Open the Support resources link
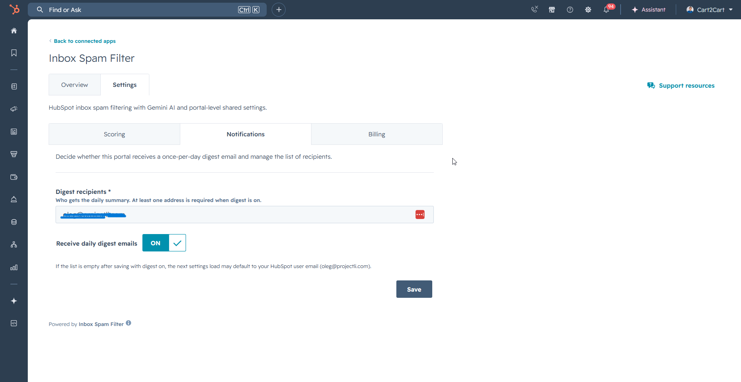The image size is (741, 382). [x=687, y=85]
